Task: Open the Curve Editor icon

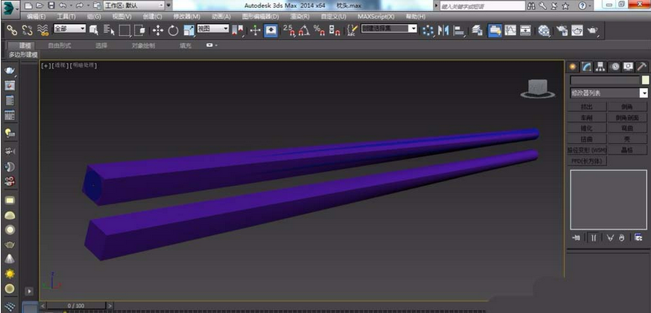Action: (510, 30)
